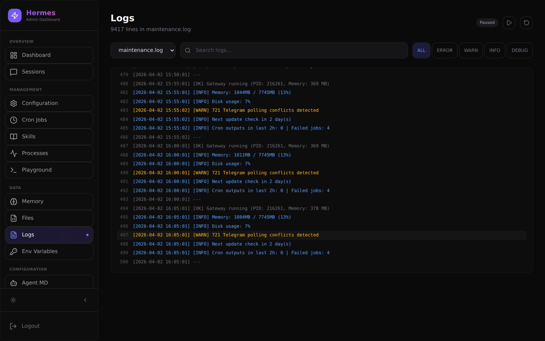Click log line 483 WARN entry

coord(322,110)
